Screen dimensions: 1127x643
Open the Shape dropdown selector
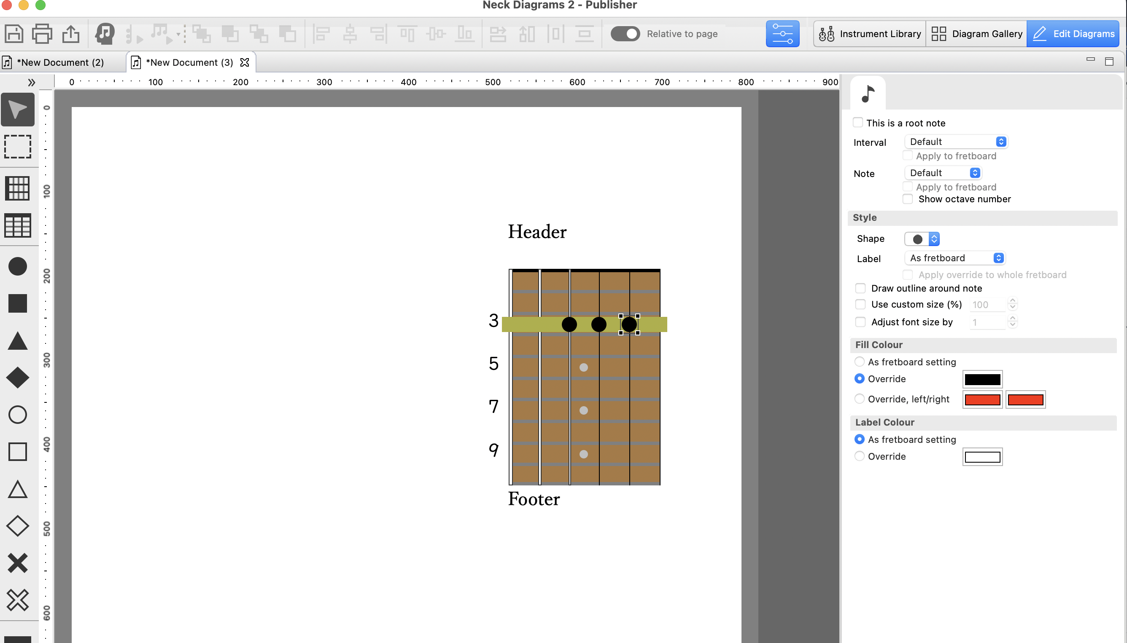(922, 239)
